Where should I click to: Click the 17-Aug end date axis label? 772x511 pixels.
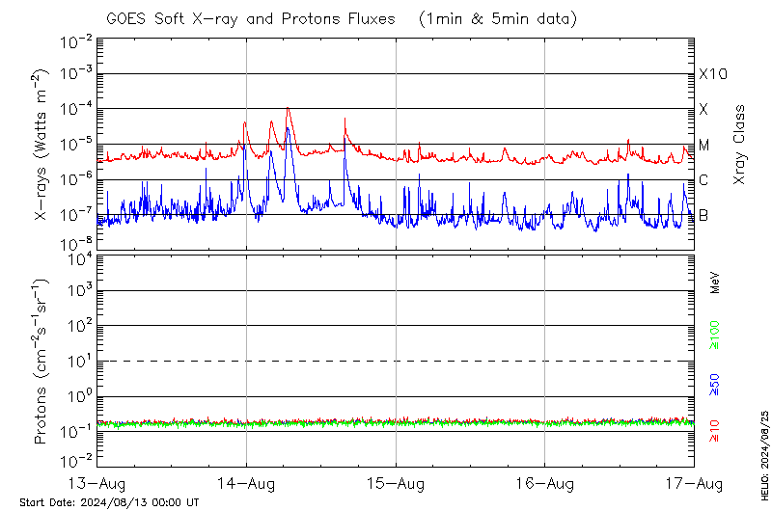(x=694, y=483)
